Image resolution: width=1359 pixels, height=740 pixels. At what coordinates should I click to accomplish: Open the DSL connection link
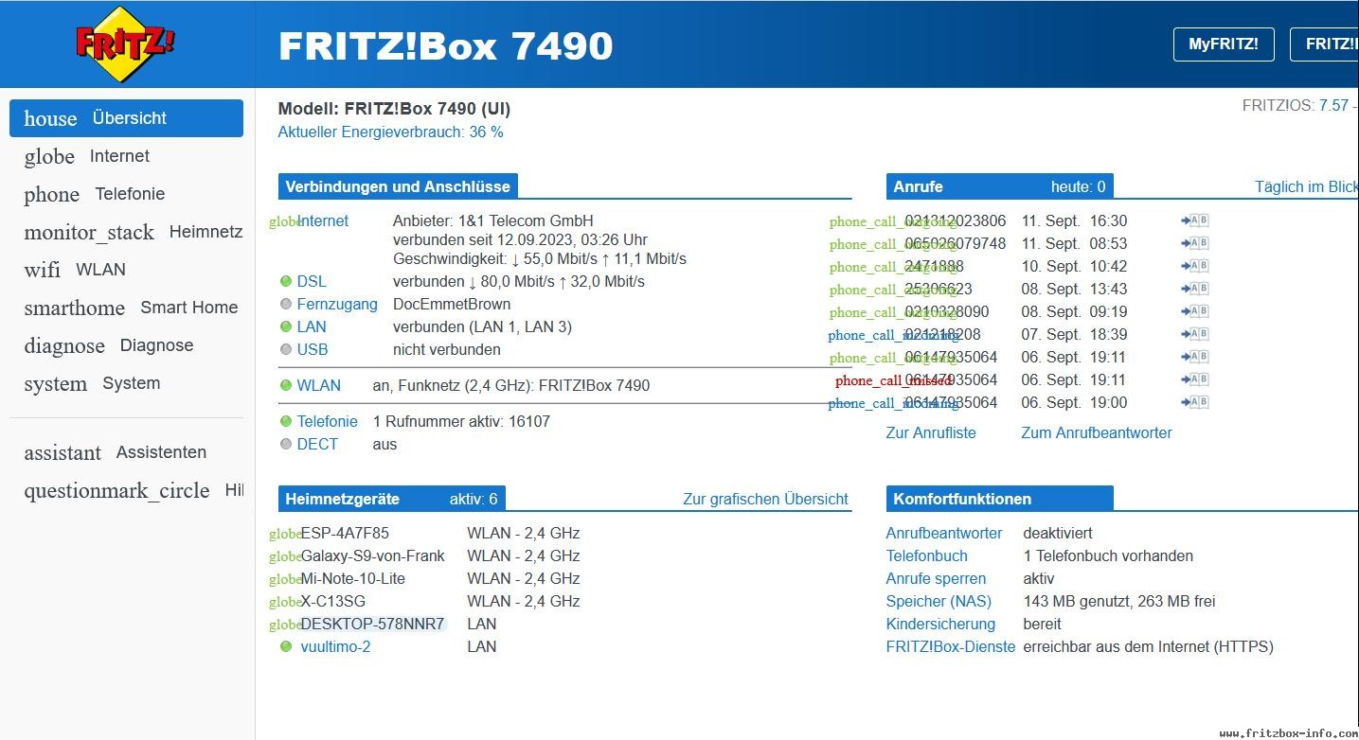[x=312, y=281]
